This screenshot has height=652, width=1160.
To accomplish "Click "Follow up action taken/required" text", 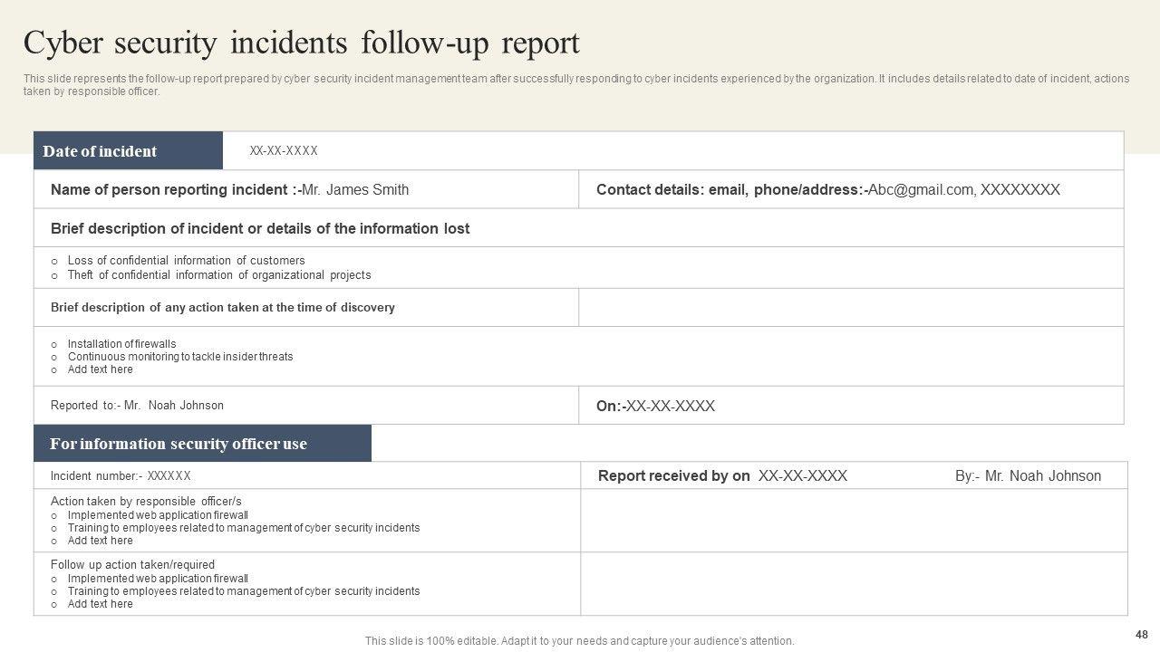I will pyautogui.click(x=132, y=565).
